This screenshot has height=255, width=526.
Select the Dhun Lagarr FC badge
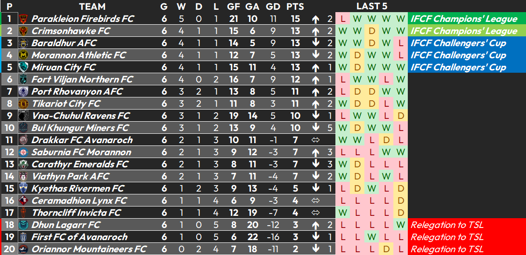pos(23,225)
